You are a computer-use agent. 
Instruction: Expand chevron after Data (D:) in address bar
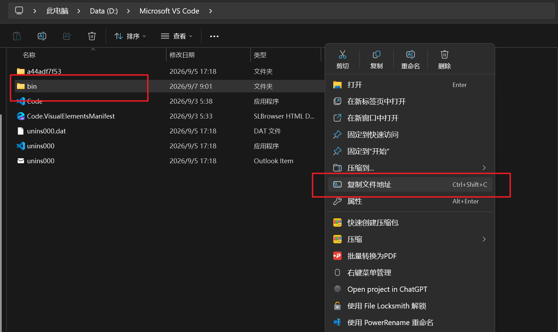[x=128, y=11]
